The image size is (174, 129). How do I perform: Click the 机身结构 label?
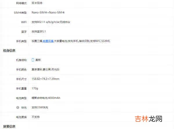[x=21, y=60]
